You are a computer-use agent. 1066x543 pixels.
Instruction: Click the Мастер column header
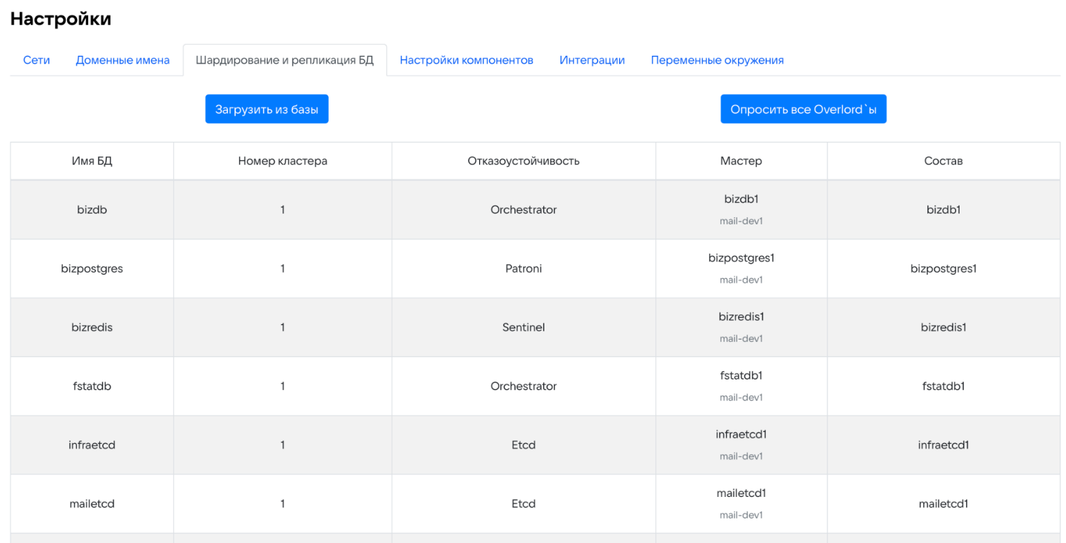pyautogui.click(x=741, y=161)
